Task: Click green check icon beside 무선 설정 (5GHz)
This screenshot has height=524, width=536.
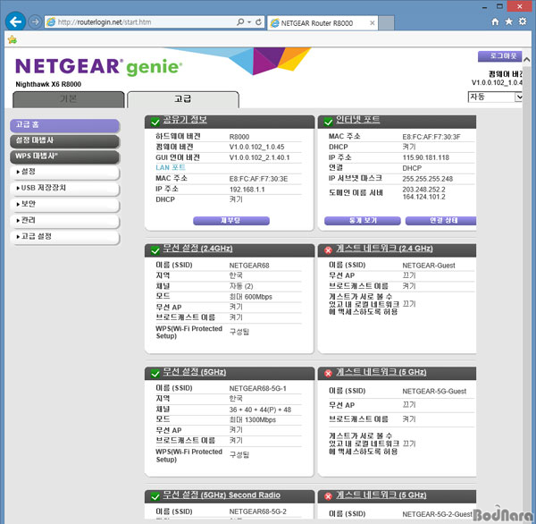Action: 155,374
